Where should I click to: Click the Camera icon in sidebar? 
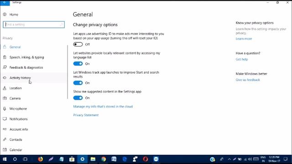[x=5, y=98]
